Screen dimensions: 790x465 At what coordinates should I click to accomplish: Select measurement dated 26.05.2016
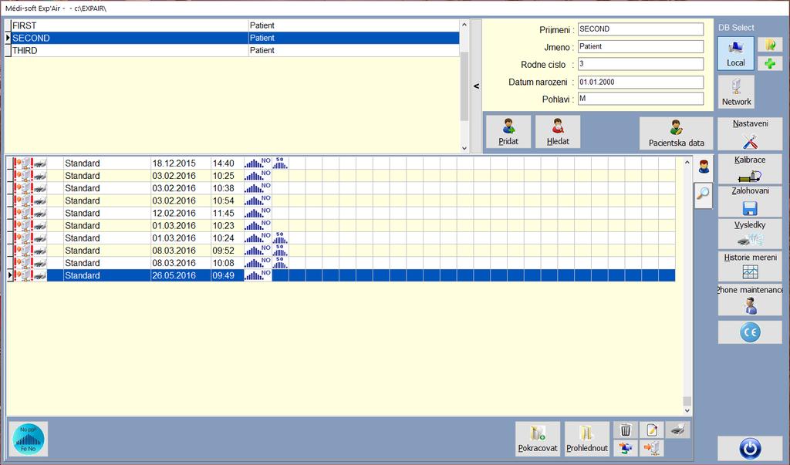(340, 275)
